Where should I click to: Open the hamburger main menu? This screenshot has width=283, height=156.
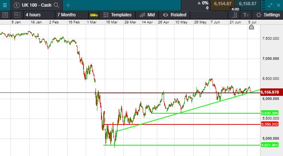click(4, 5)
